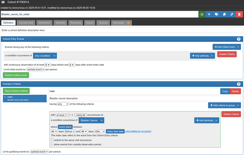Select the main inclusion criteria list item
244x155 pixels.
(x=25, y=98)
